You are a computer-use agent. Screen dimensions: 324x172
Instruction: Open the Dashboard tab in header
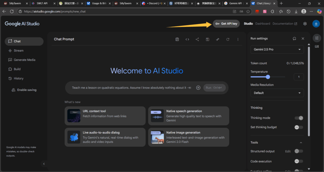pos(263,24)
